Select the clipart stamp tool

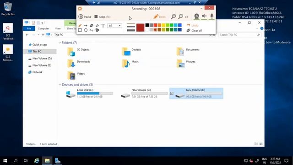[97, 30]
